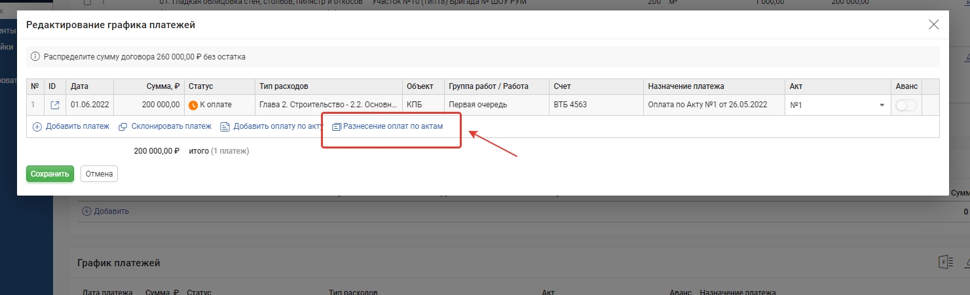Click the info icon in the notice bar
The height and width of the screenshot is (295, 970).
[x=35, y=57]
